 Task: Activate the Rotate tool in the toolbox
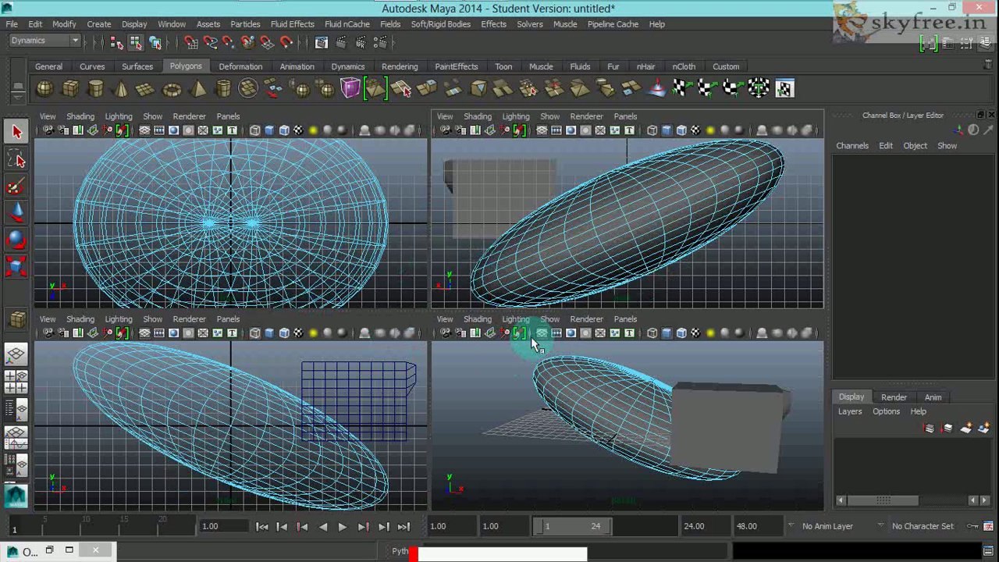click(x=17, y=240)
